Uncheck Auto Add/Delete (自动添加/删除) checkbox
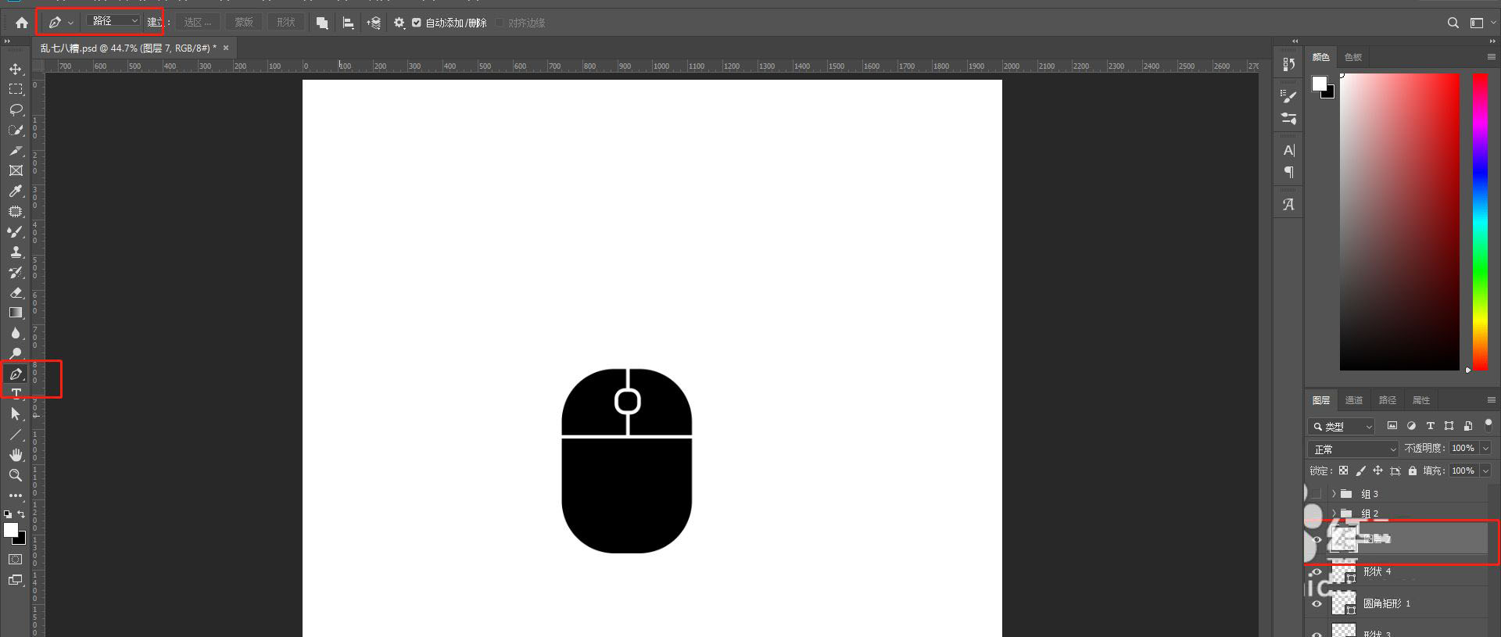Viewport: 1501px width, 637px height. [x=417, y=23]
